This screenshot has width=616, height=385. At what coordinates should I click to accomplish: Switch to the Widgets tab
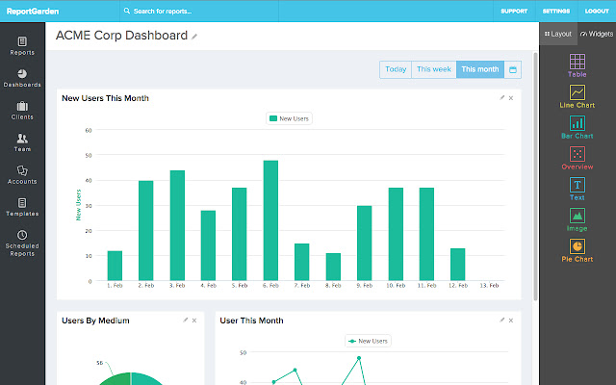pos(597,33)
